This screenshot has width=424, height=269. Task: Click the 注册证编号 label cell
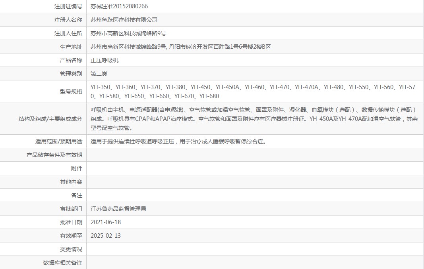pyautogui.click(x=68, y=6)
